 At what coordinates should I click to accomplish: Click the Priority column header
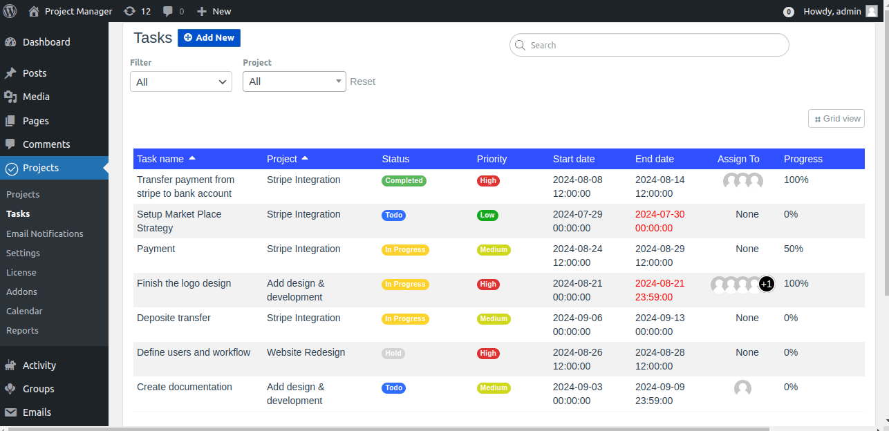pos(492,159)
